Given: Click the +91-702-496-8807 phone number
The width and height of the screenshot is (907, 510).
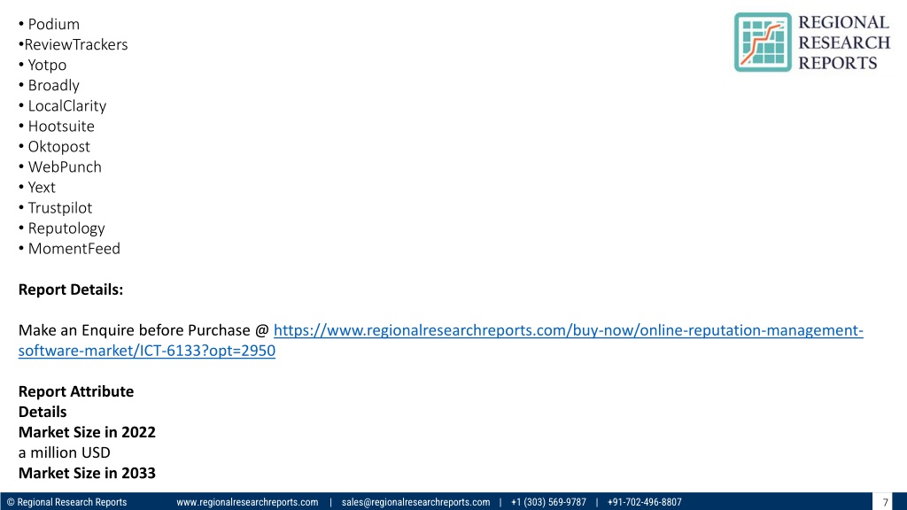Looking at the screenshot, I should 645,502.
